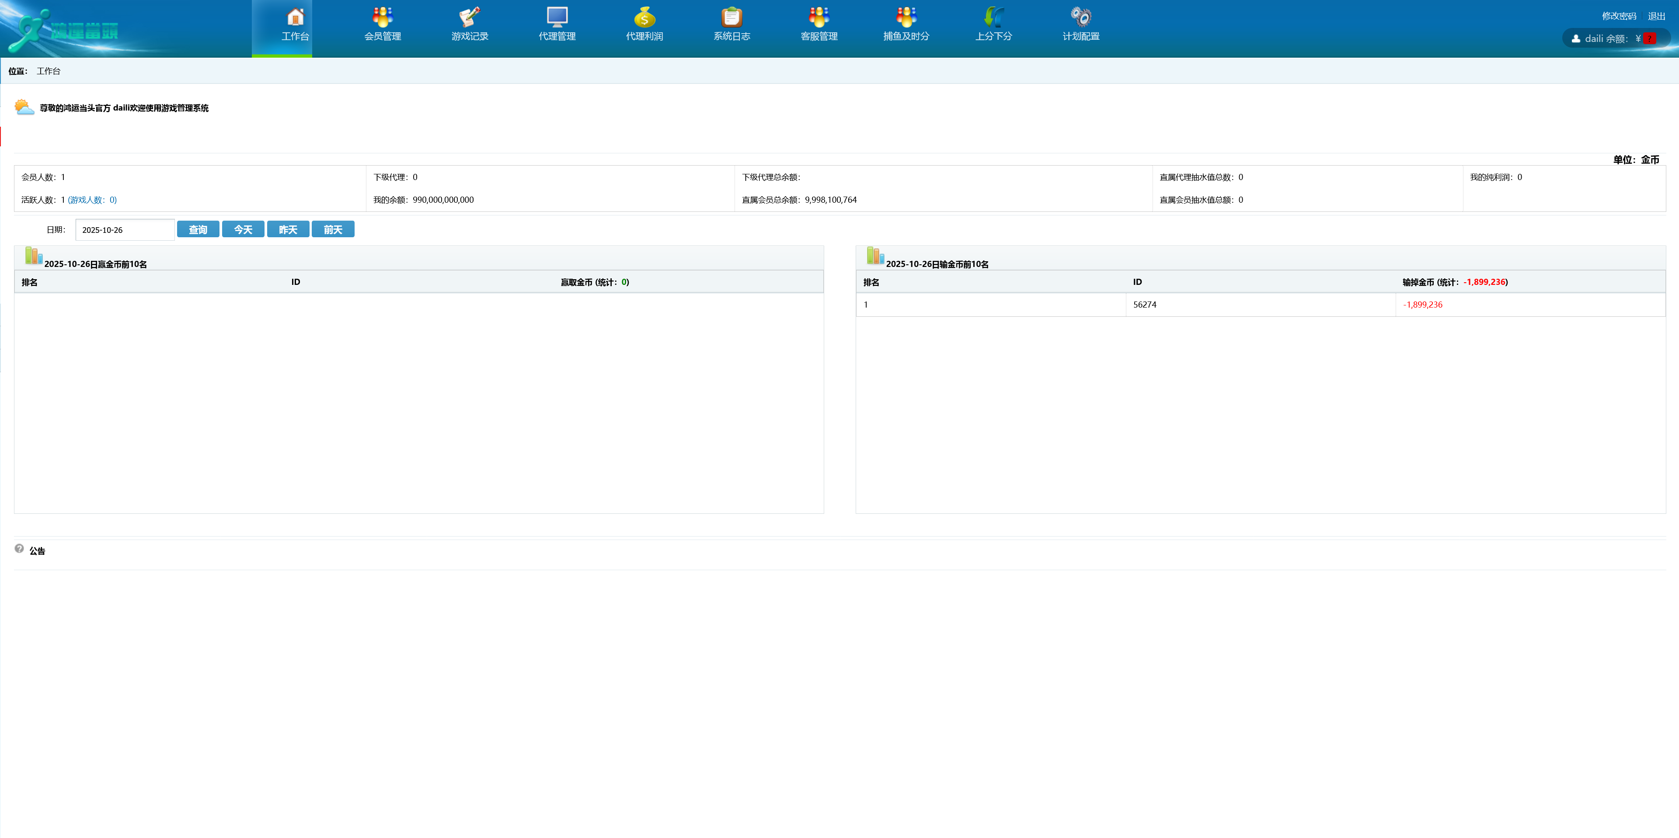Click the daili 余额 account badge
This screenshot has width=1679, height=838.
tap(1613, 38)
